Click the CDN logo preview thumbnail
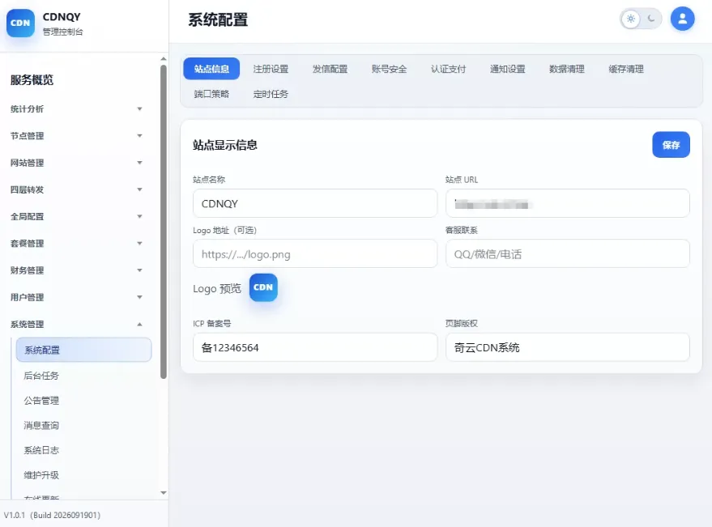The image size is (712, 527). point(263,287)
